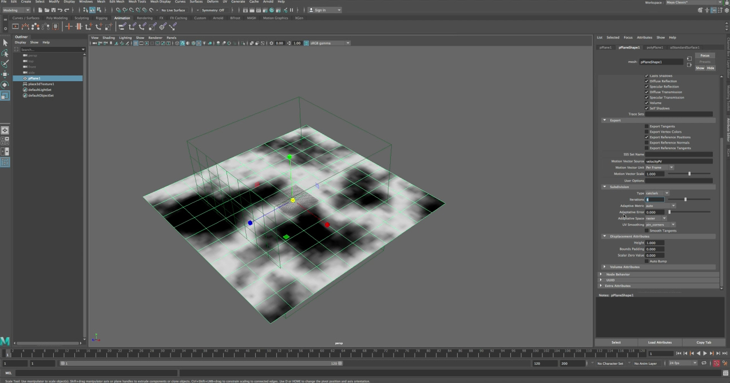Toggle the Volume visibility checkbox
The image size is (730, 383).
click(647, 103)
